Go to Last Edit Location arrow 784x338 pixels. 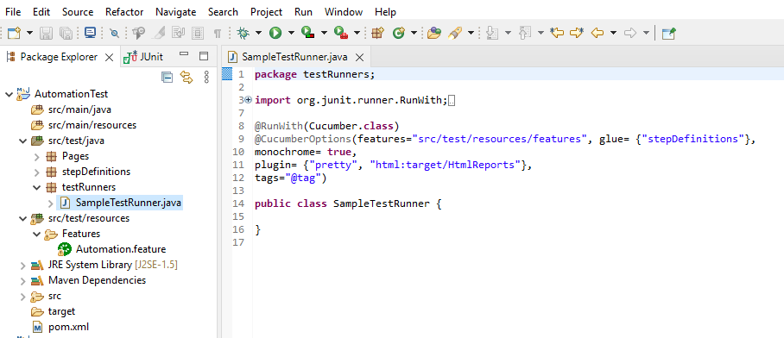[x=557, y=33]
